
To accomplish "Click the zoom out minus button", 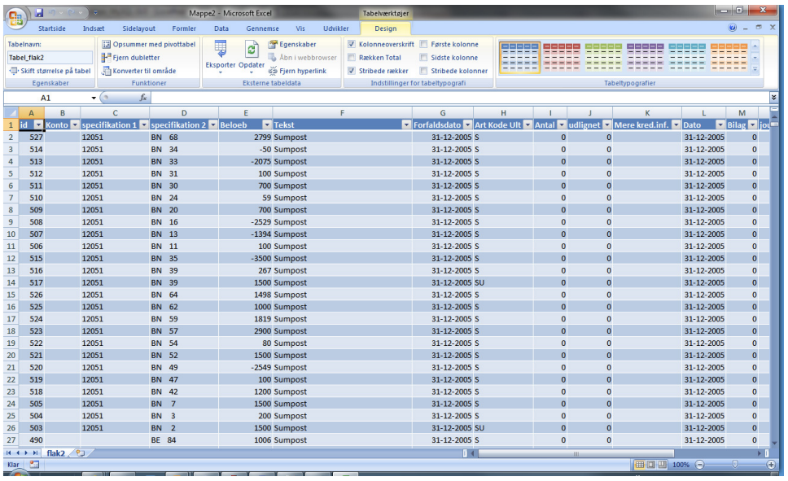I will click(699, 465).
